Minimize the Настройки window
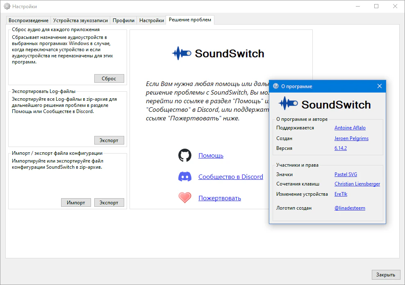The image size is (405, 285). [358, 6]
